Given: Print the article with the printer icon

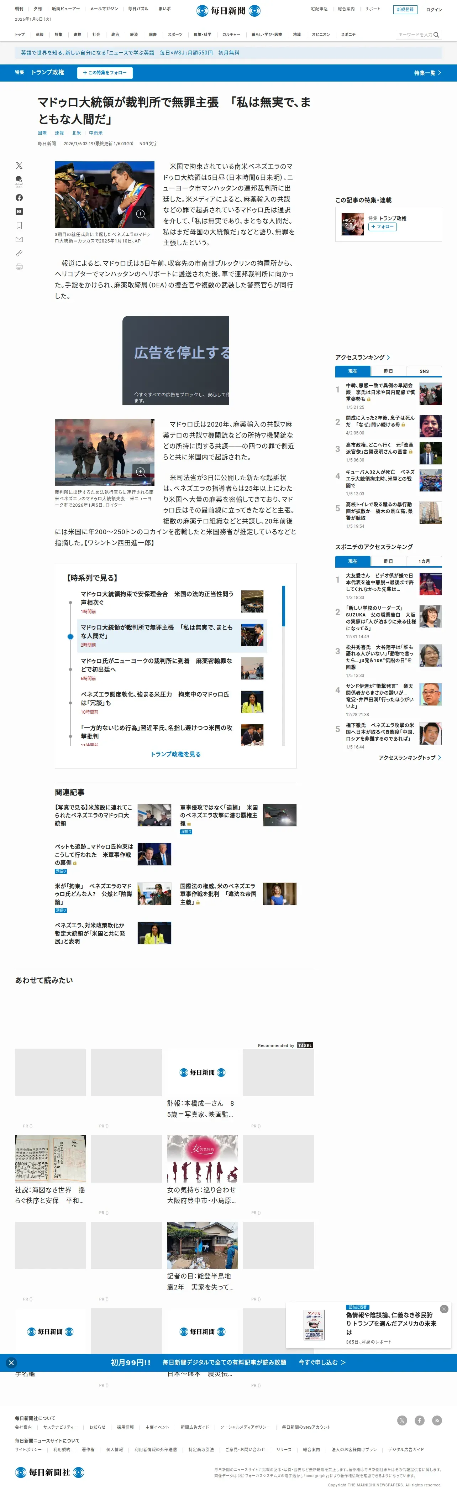Looking at the screenshot, I should click(x=19, y=267).
